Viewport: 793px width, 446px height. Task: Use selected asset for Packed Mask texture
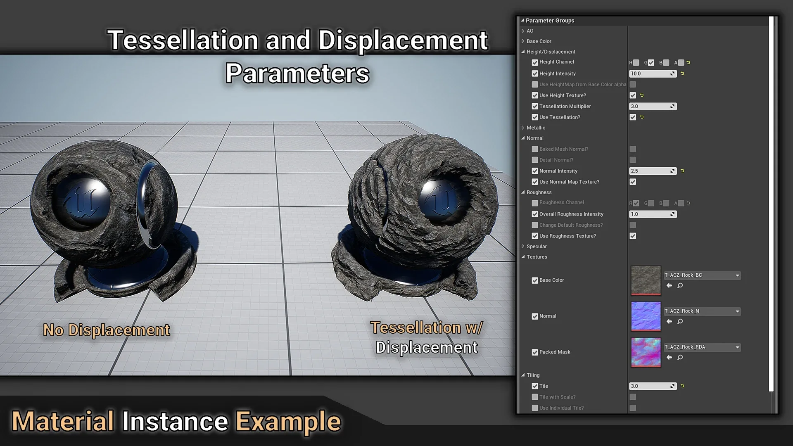(669, 358)
